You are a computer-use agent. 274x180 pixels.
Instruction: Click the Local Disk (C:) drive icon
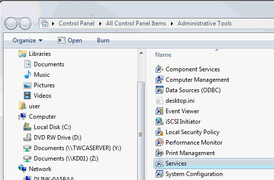[27, 127]
